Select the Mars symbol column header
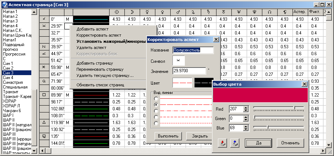Image resolution: width=334 pixels, height=156 pixels. [177, 12]
